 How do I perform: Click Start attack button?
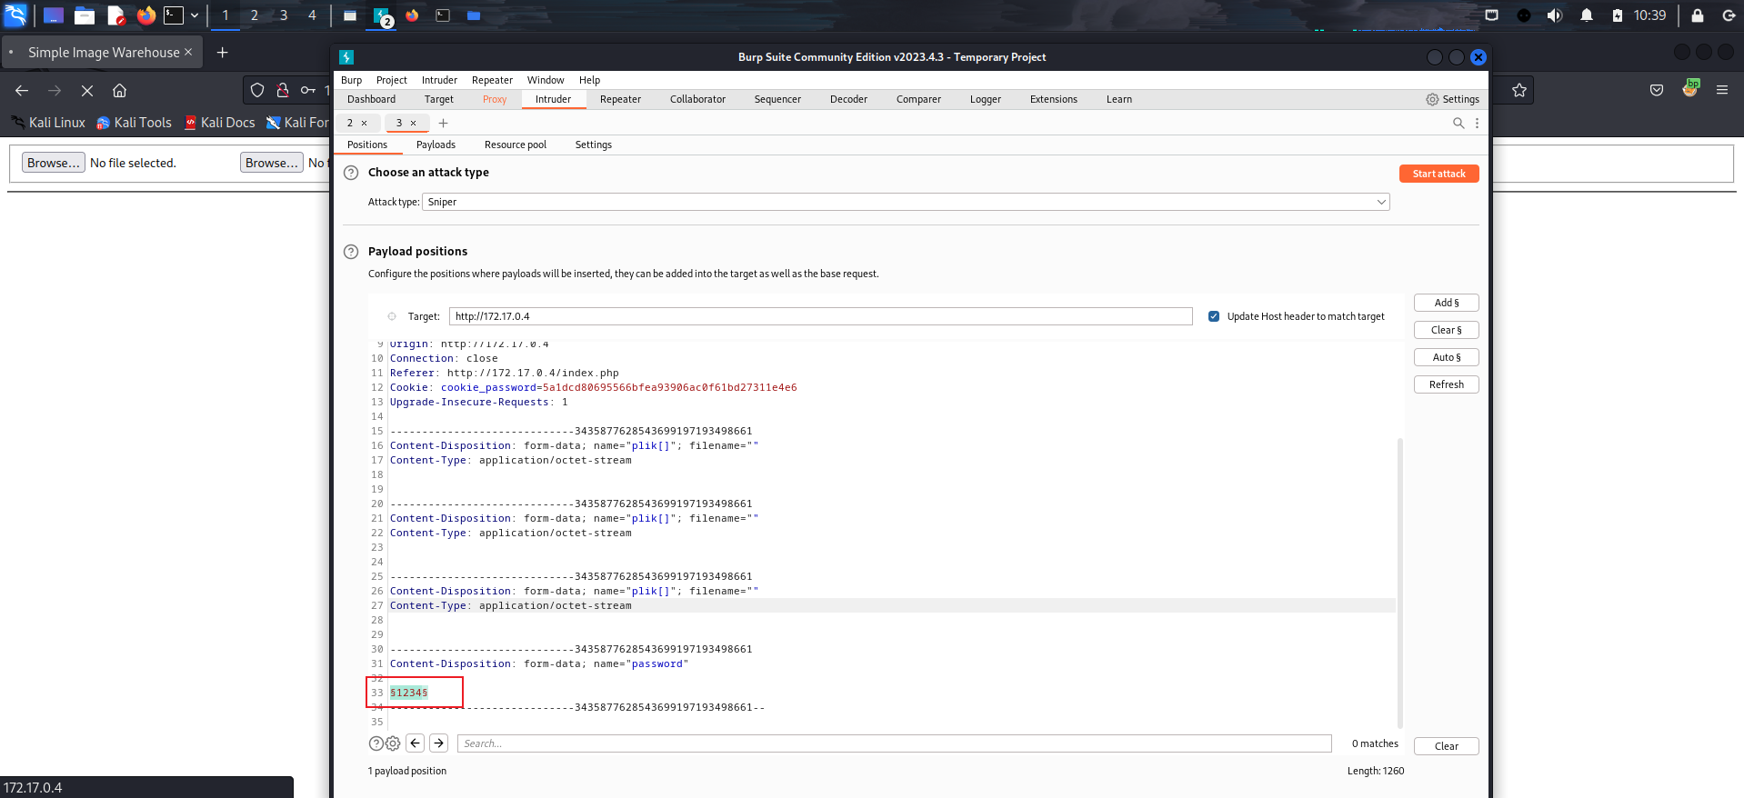coord(1438,174)
